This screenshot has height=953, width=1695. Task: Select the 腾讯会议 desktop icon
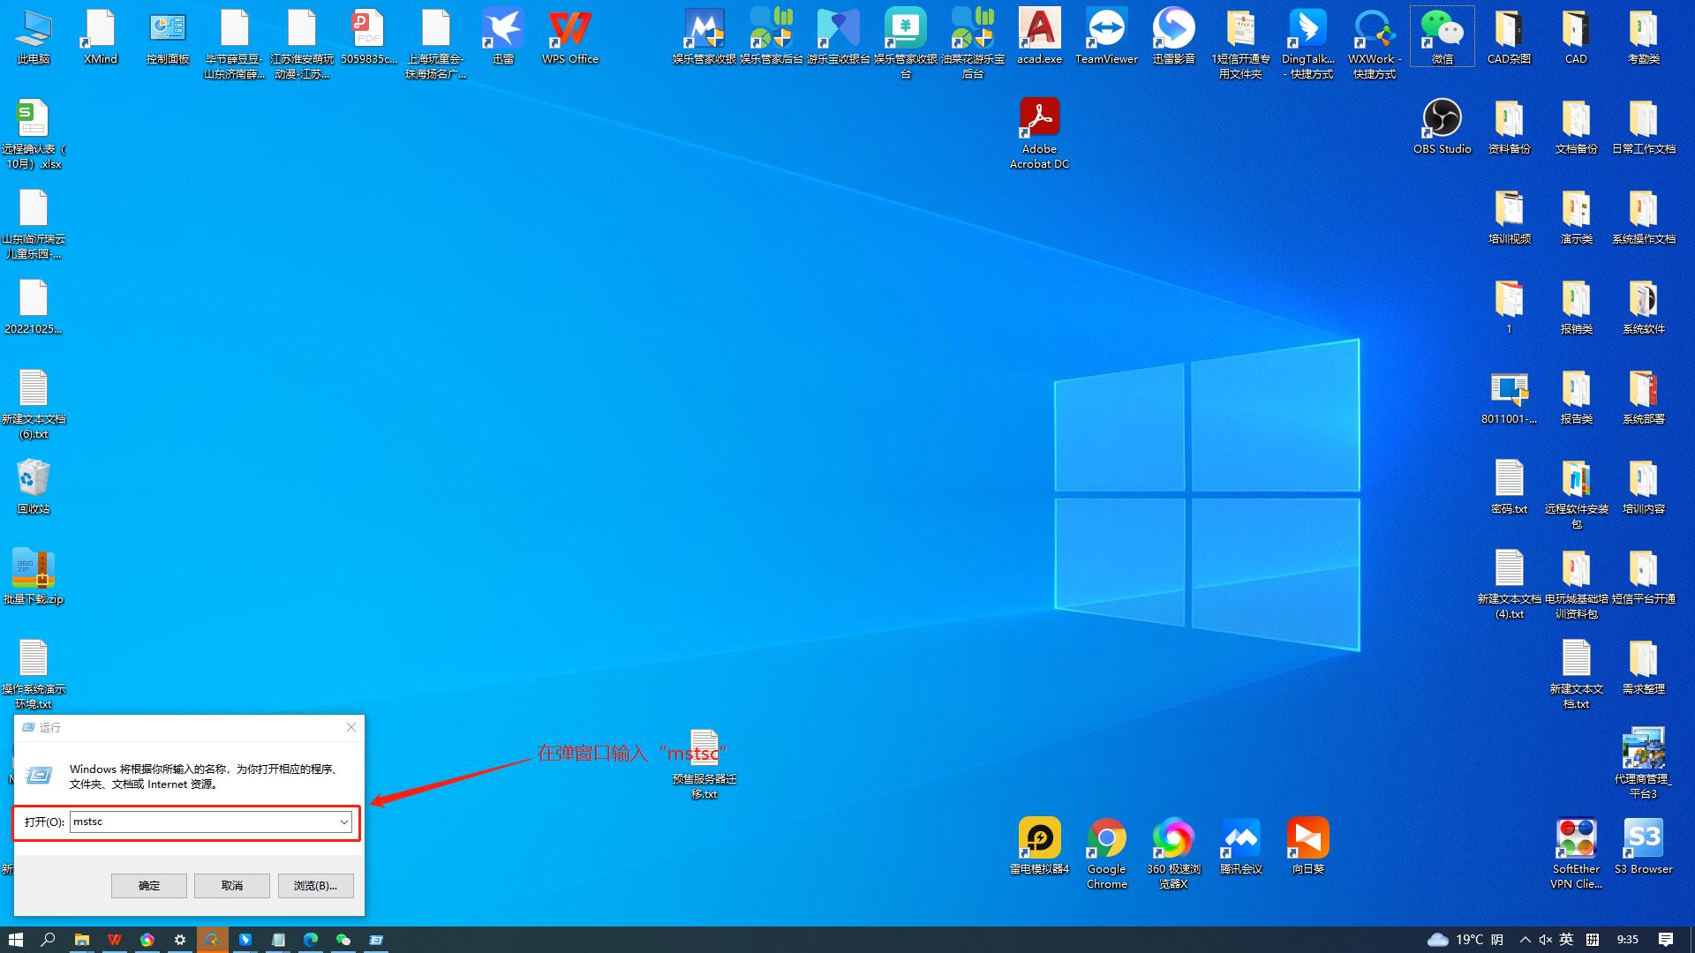tap(1241, 847)
